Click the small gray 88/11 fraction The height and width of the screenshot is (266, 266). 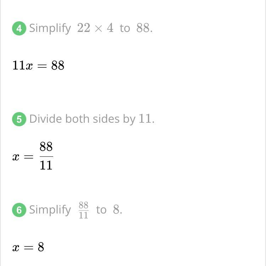pyautogui.click(x=83, y=210)
